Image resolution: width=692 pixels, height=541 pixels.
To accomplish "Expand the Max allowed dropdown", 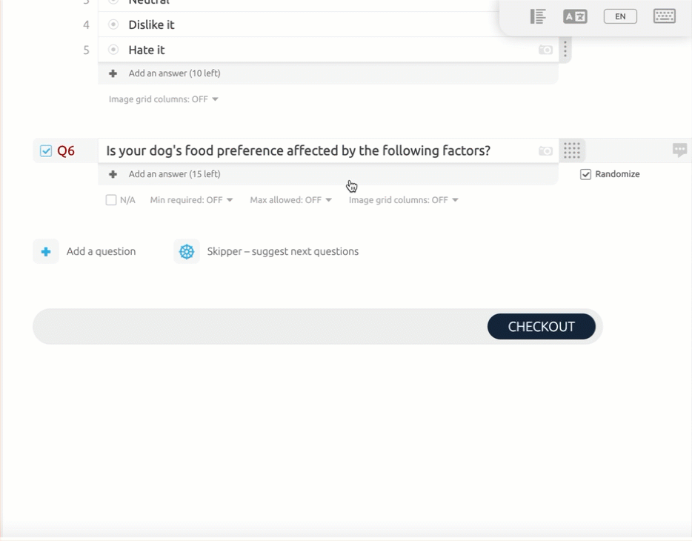I will (291, 200).
